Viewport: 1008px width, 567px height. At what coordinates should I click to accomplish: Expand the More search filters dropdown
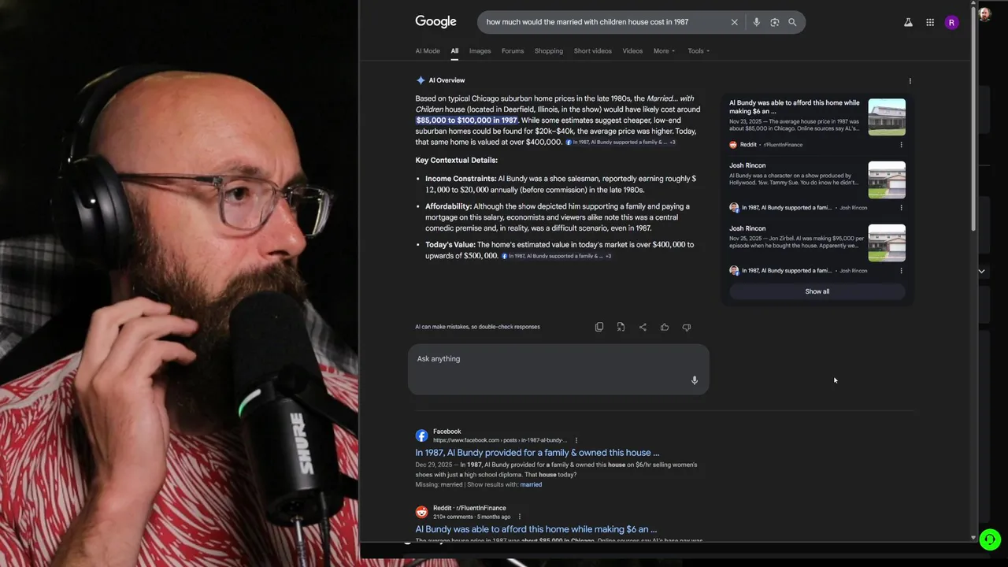click(x=664, y=51)
